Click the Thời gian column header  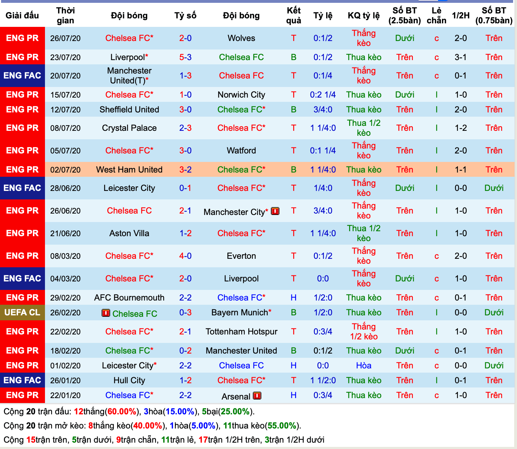point(66,15)
